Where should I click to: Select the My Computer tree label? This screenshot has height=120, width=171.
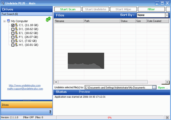click(x=20, y=21)
